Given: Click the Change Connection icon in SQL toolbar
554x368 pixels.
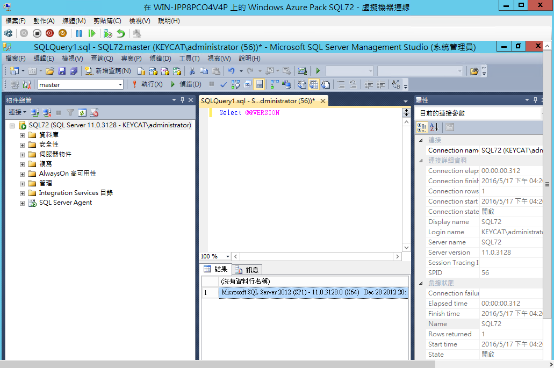Looking at the screenshot, I should pos(26,84).
